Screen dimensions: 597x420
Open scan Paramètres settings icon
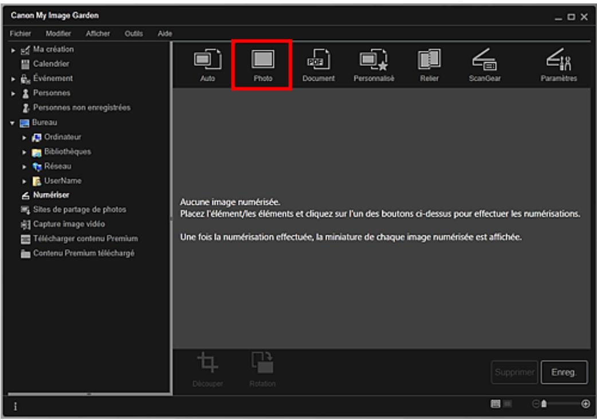point(557,63)
